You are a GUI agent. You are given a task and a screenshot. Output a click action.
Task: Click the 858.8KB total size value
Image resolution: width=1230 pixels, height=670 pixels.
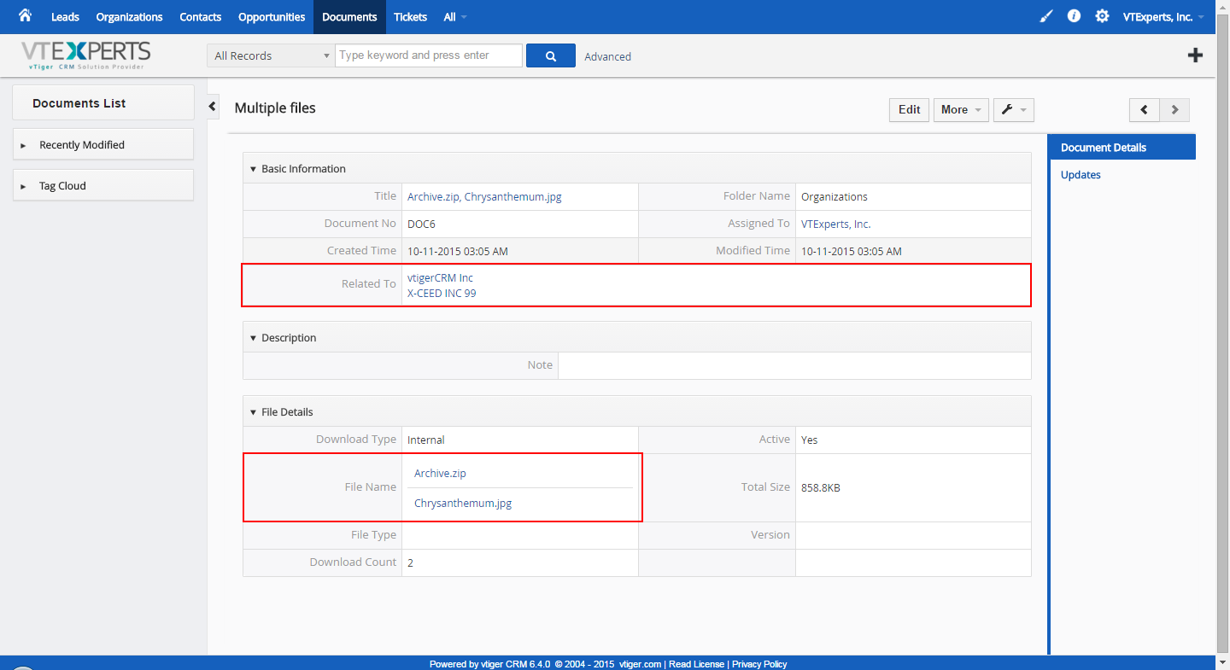click(820, 487)
